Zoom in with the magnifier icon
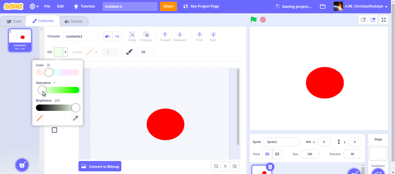The height and width of the screenshot is (174, 395). pos(235,166)
